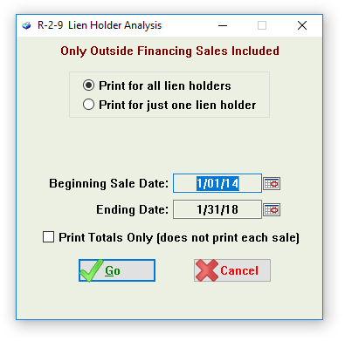Click the green checkmark on Go button
This screenshot has height=341, width=345.
coord(92,270)
